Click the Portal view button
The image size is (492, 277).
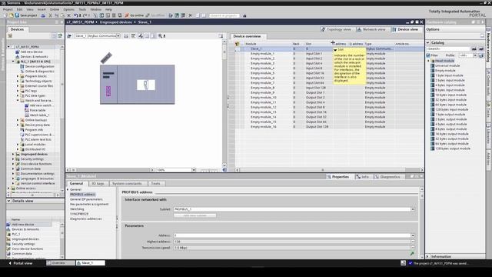pos(21,263)
